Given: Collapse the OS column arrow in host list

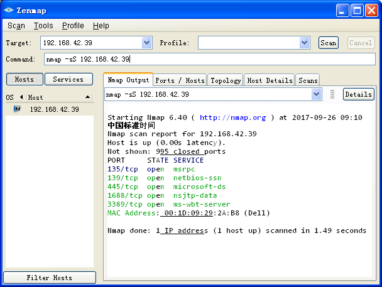Looking at the screenshot, I should (x=21, y=97).
